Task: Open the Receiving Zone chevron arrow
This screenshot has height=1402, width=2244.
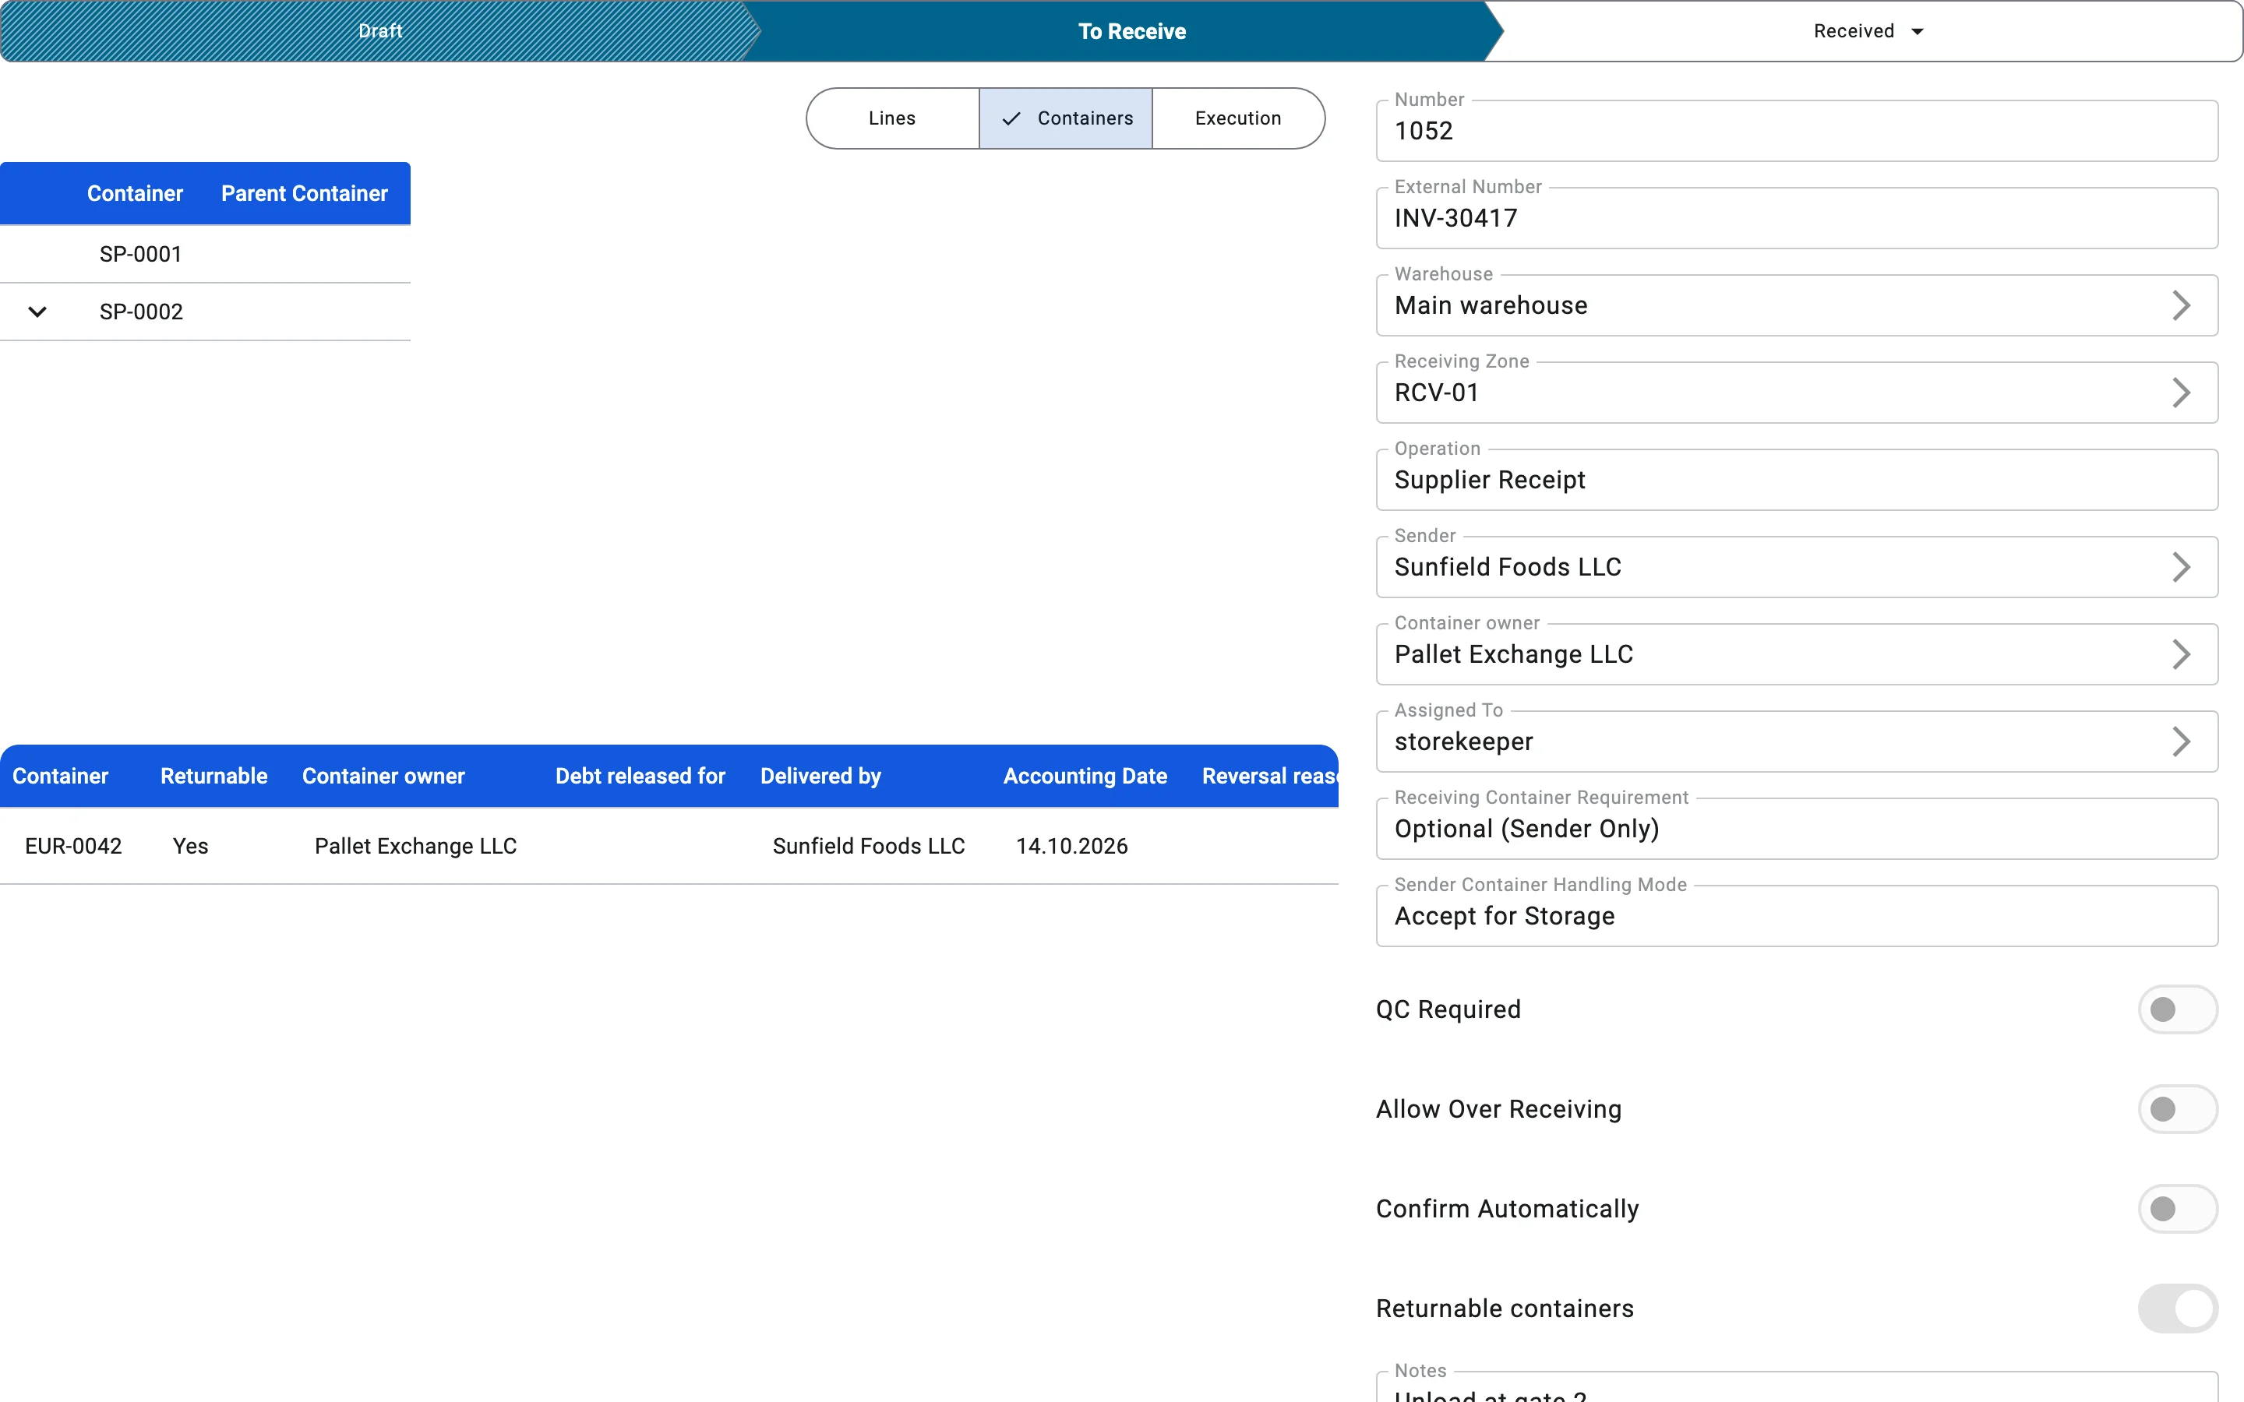Action: point(2181,393)
